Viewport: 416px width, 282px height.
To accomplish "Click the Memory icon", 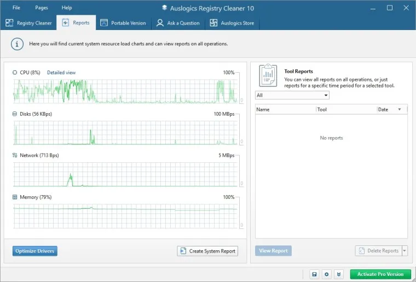I will tap(15, 197).
